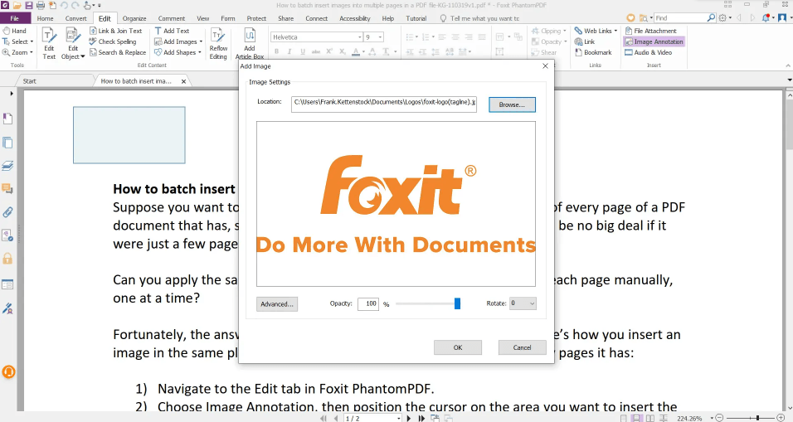Click the image Location path field
Screen dimensions: 793x422
click(x=383, y=103)
